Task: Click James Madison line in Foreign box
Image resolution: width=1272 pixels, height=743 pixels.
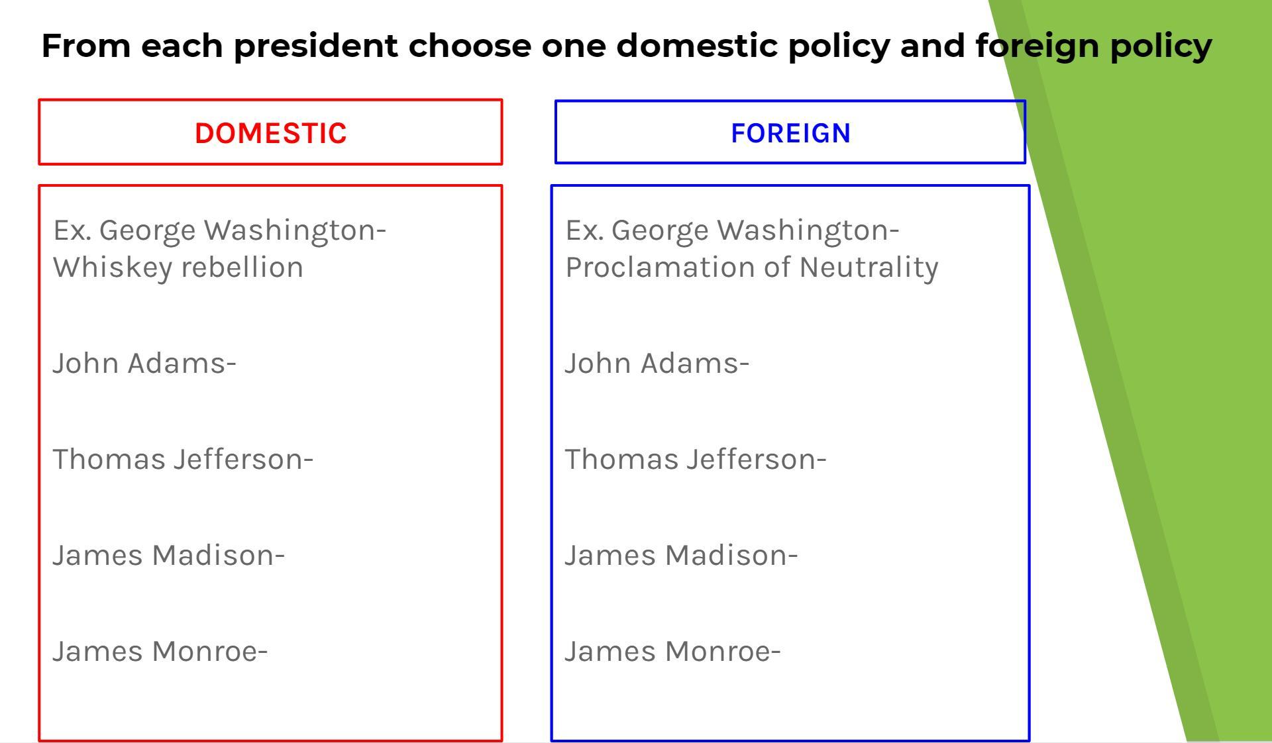Action: [681, 555]
